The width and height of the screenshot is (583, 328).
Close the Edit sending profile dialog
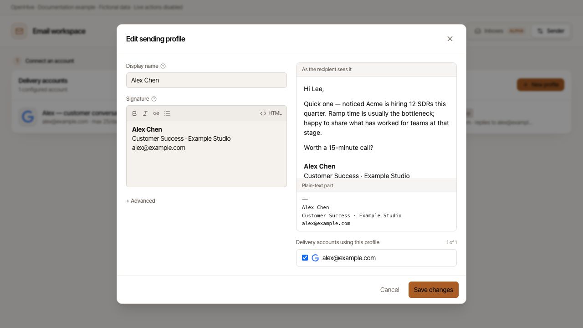tap(450, 39)
